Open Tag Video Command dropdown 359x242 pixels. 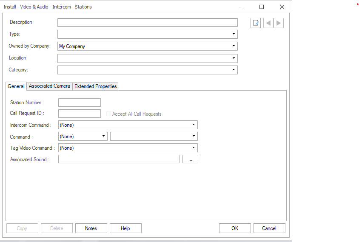(194, 148)
